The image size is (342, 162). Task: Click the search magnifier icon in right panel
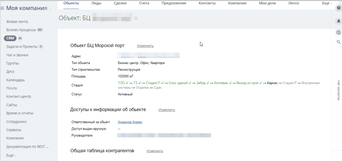pos(339,42)
